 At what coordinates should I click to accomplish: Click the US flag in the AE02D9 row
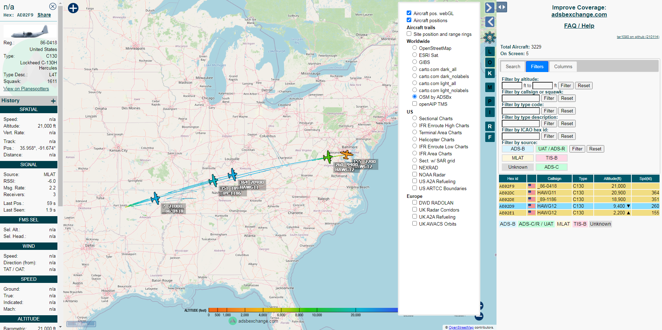[x=532, y=206]
